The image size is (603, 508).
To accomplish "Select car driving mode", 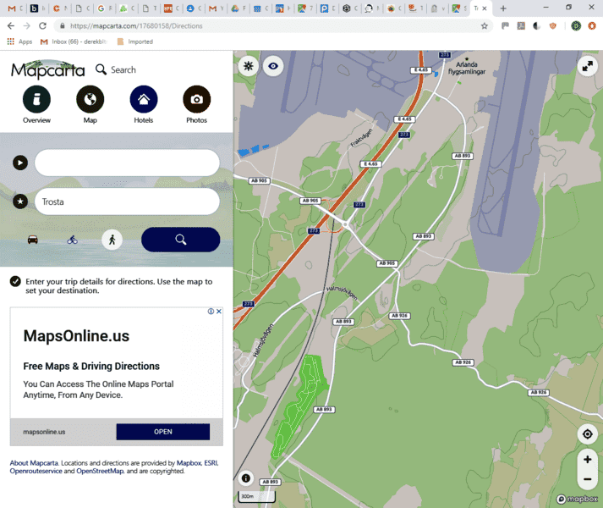I will click(32, 240).
